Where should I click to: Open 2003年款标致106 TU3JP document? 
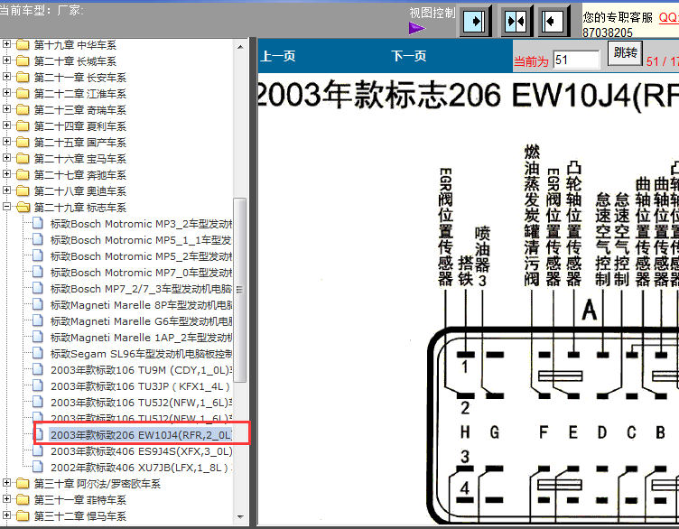pyautogui.click(x=141, y=386)
